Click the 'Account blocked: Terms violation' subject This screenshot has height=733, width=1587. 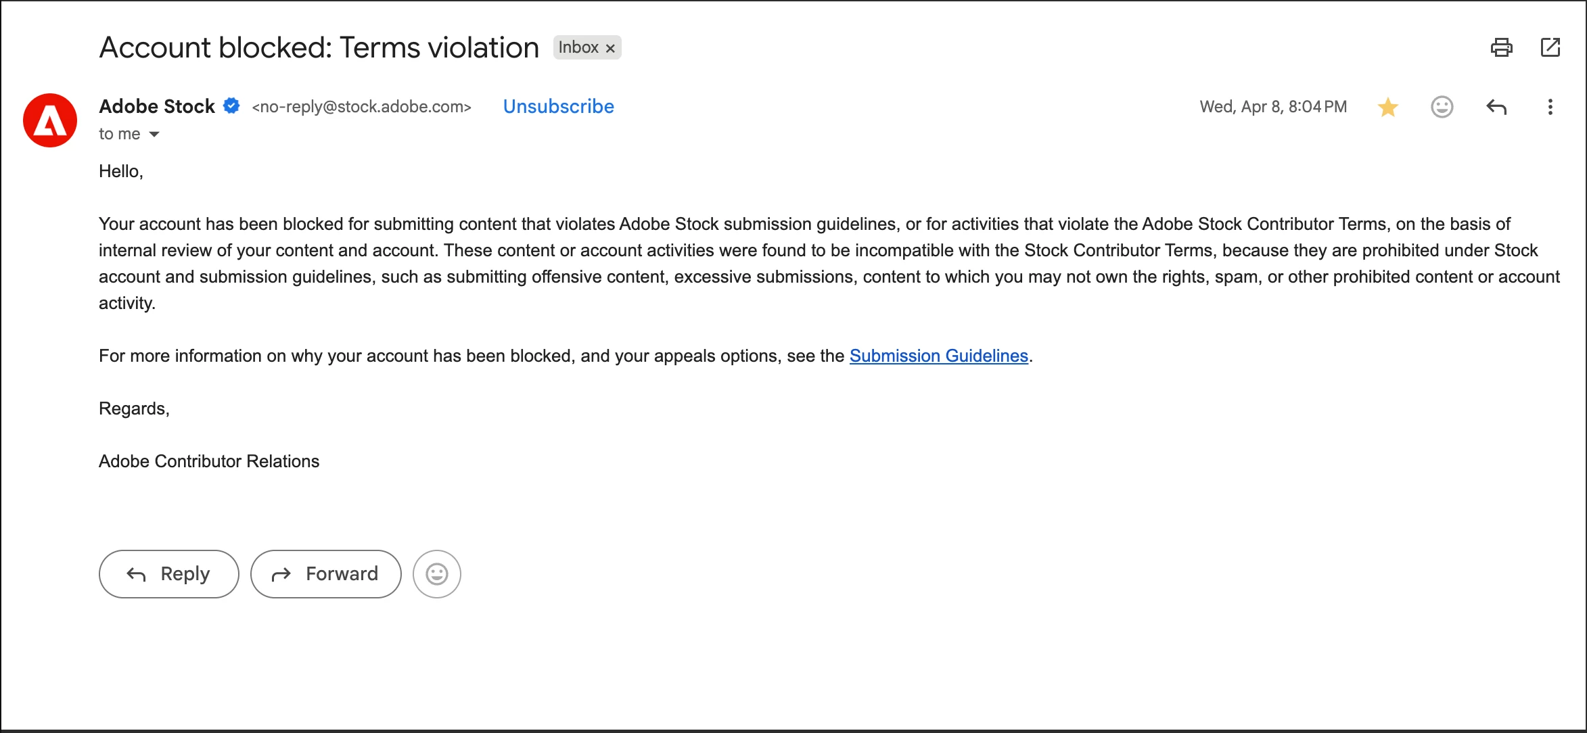pyautogui.click(x=319, y=47)
